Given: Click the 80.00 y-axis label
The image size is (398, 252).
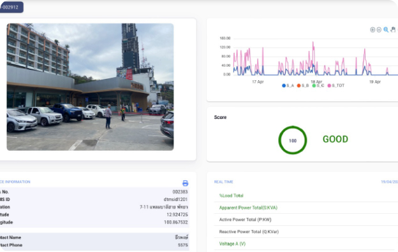Looking at the screenshot, I should tap(226, 57).
